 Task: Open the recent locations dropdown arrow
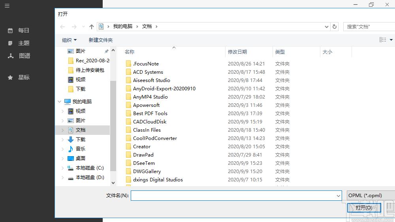pyautogui.click(x=83, y=27)
